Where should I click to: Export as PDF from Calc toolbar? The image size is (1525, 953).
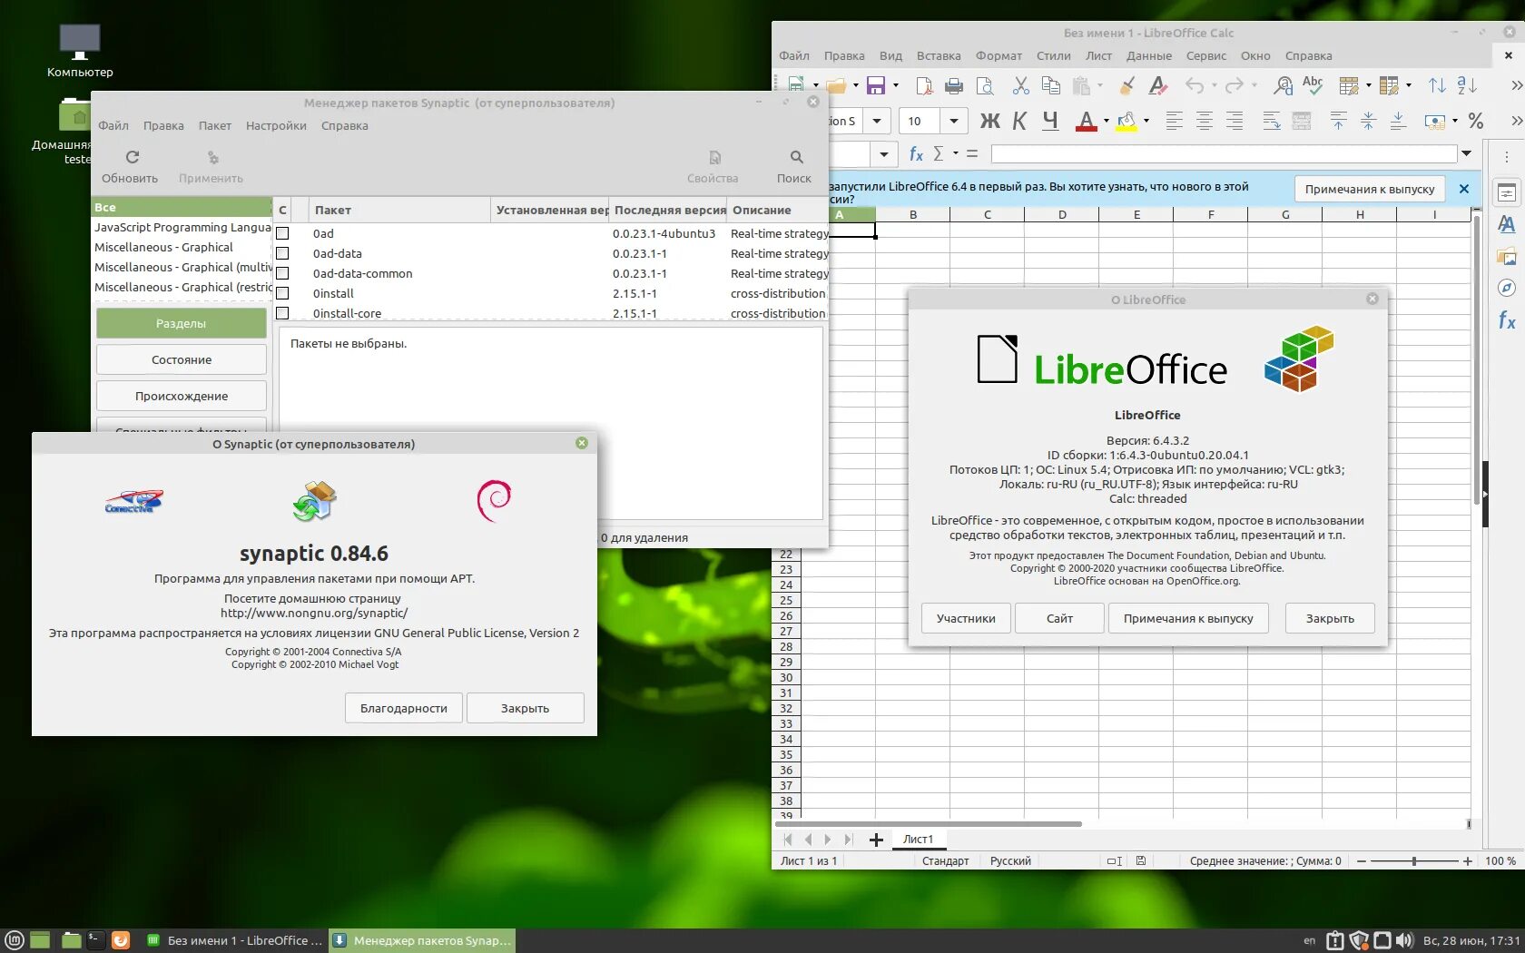[924, 85]
